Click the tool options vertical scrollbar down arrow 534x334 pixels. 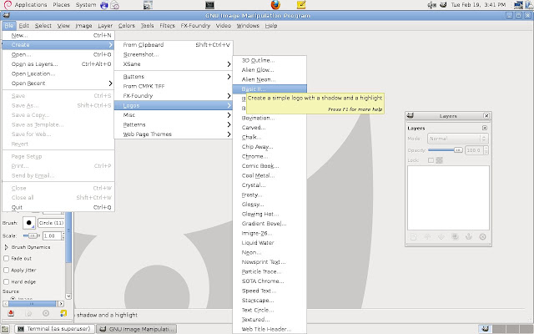pyautogui.click(x=68, y=296)
